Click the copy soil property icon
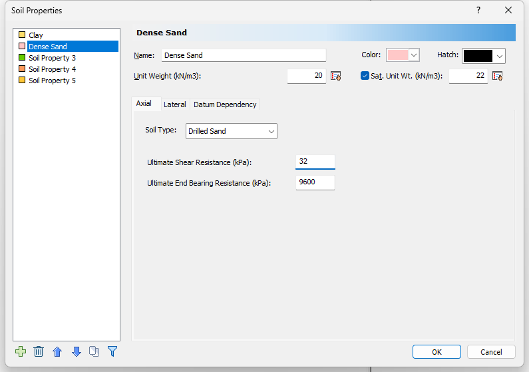The image size is (529, 372). (x=94, y=351)
